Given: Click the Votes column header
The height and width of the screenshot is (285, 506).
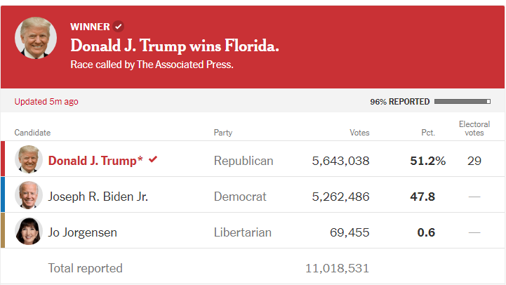Looking at the screenshot, I should coord(359,133).
